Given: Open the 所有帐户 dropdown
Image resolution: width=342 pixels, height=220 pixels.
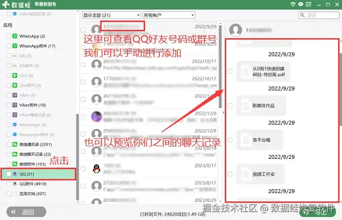Looking at the screenshot, I should tap(169, 15).
